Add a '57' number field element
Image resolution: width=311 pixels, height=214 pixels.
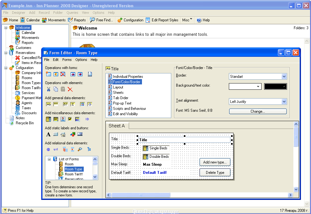(x=65, y=104)
